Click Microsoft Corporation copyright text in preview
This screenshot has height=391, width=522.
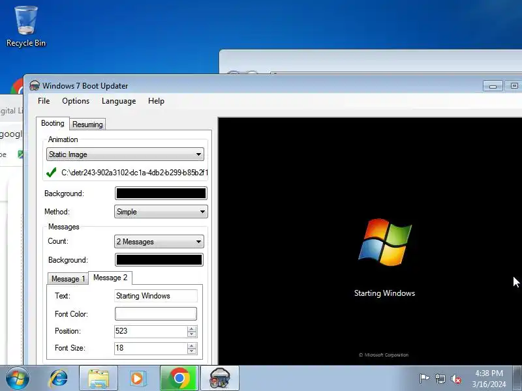click(384, 355)
